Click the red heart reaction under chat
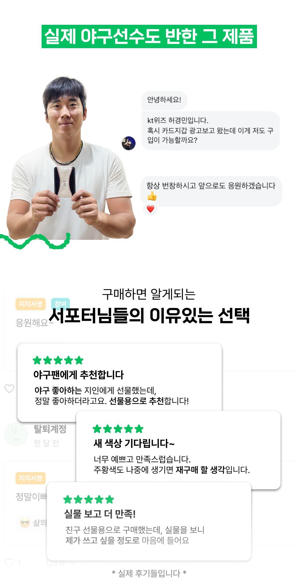 pos(150,209)
